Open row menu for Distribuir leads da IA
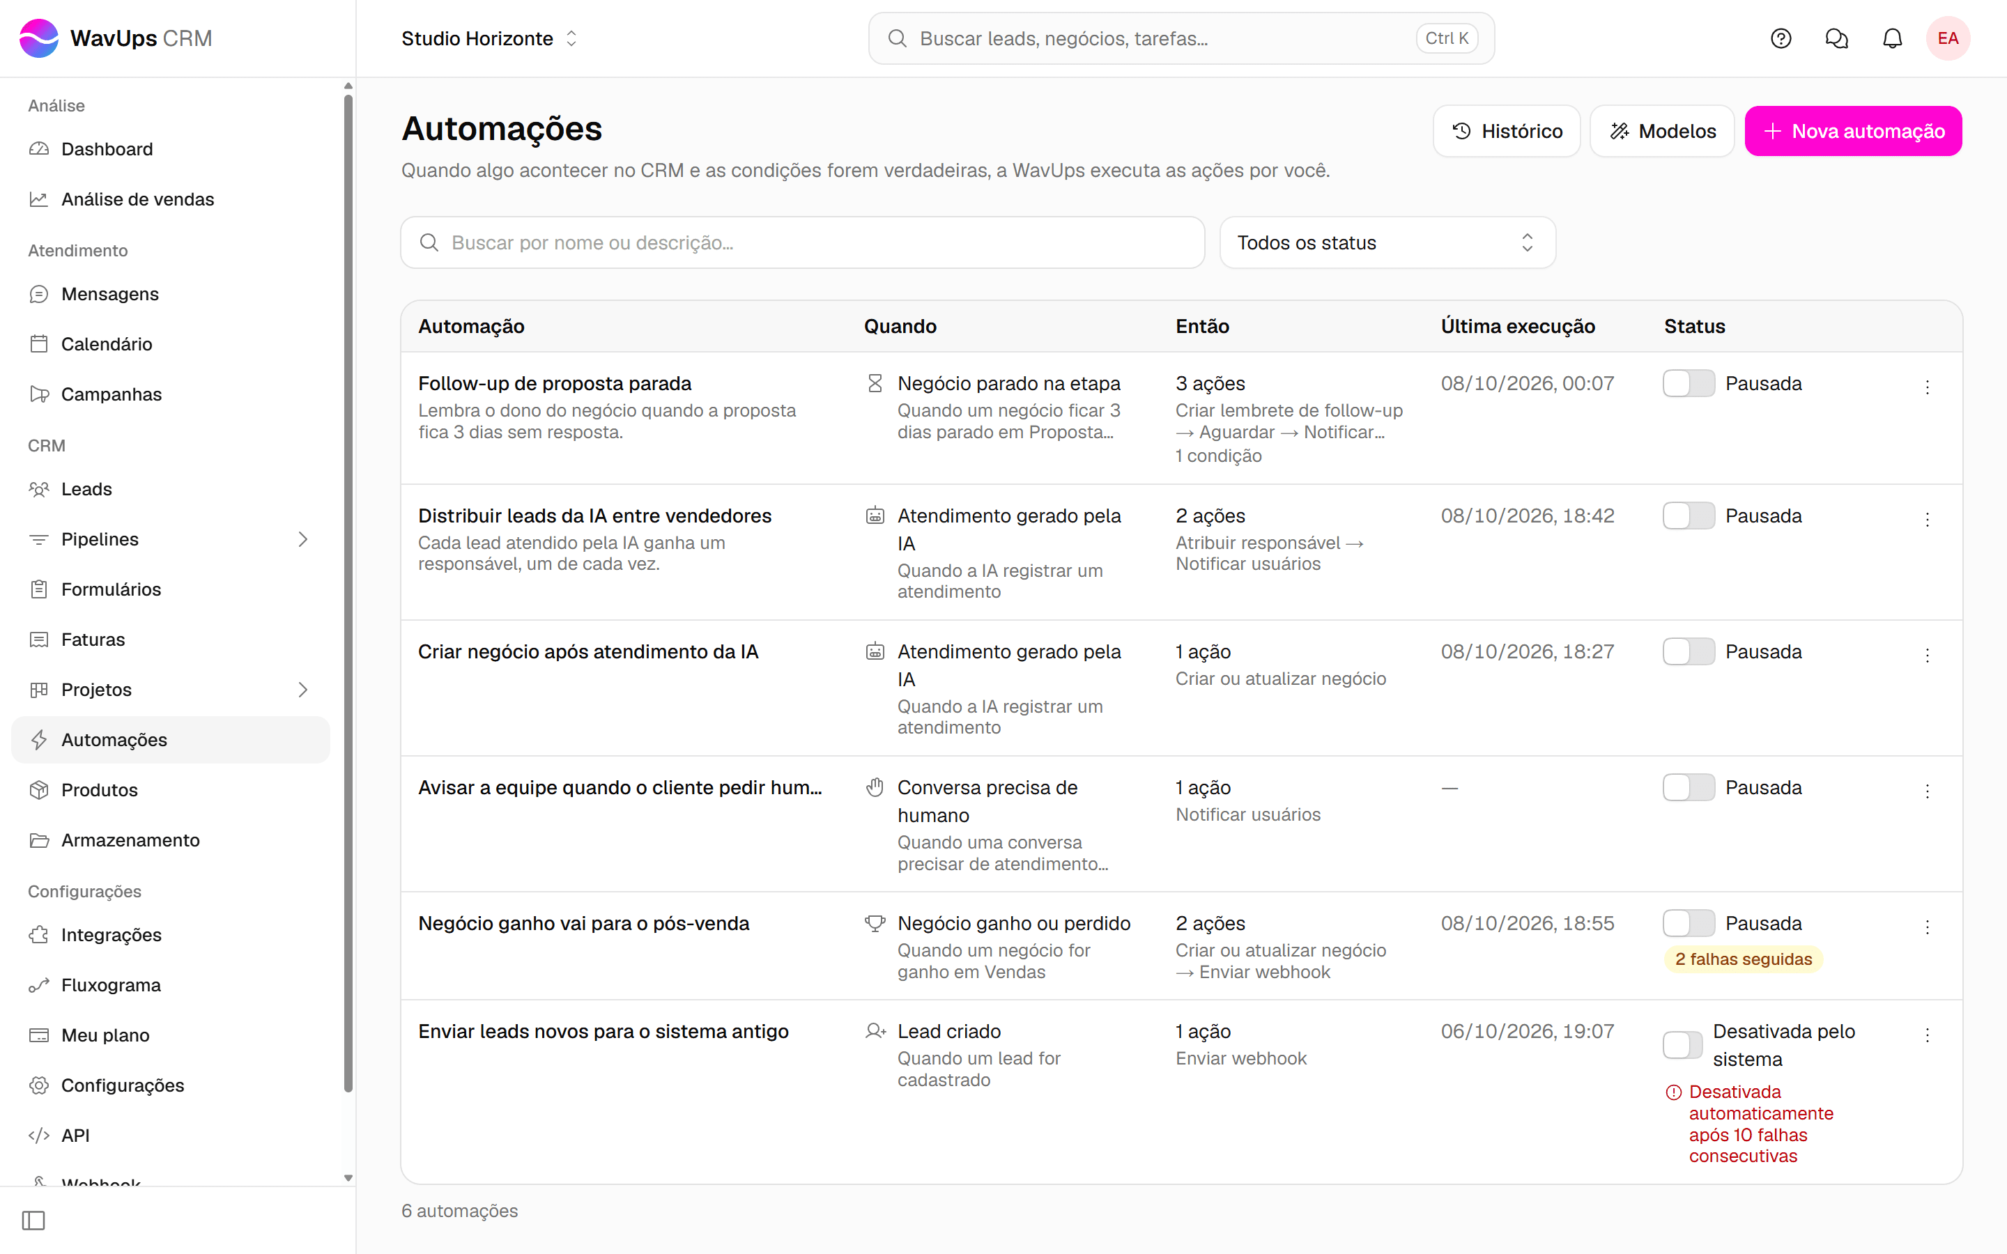The image size is (2007, 1254). (1928, 519)
